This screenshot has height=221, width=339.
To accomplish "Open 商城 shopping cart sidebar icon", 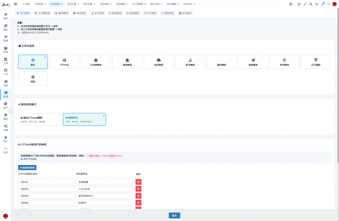I will [x=6, y=39].
